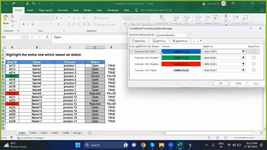Click help question mark in Rules Manager
The width and height of the screenshot is (267, 150).
(x=251, y=28)
